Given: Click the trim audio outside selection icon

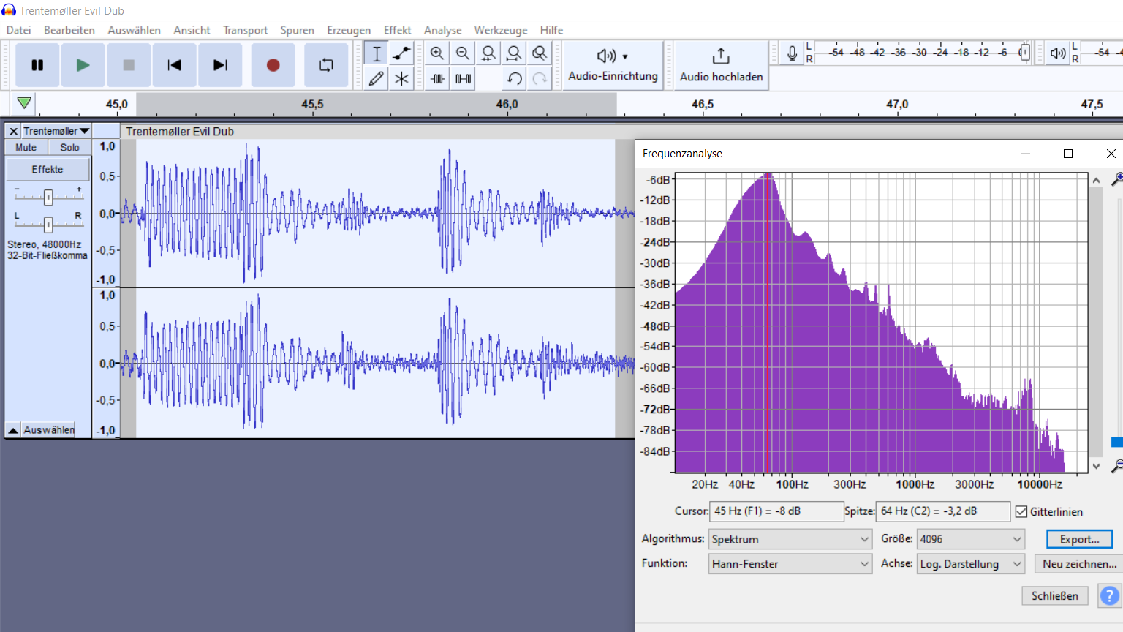Looking at the screenshot, I should coord(437,78).
